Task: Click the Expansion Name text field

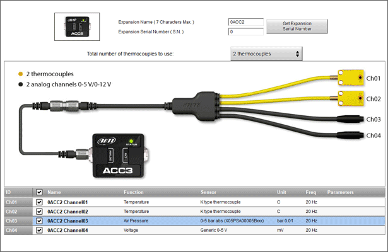Action: pos(245,21)
